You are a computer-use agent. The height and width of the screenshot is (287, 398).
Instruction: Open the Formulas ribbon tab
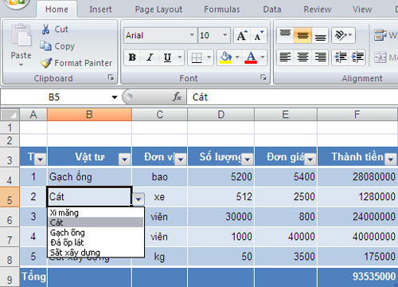(x=222, y=10)
